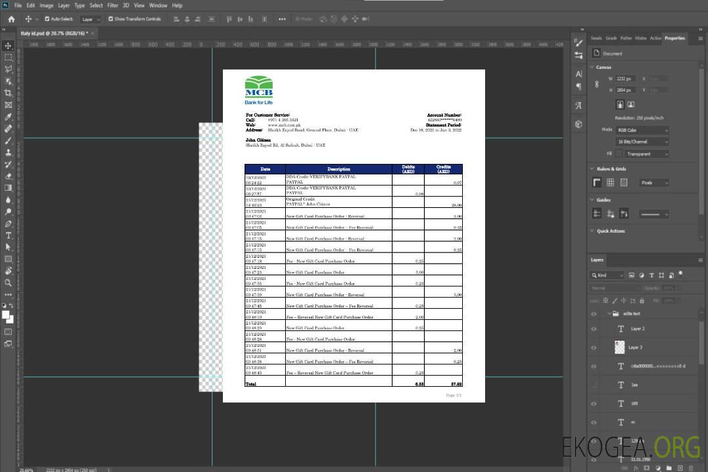This screenshot has width=708, height=472.
Task: Toggle the Auto-Select checkbox
Action: click(x=47, y=19)
